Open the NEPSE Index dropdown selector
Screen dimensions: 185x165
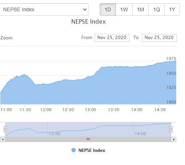[44, 9]
